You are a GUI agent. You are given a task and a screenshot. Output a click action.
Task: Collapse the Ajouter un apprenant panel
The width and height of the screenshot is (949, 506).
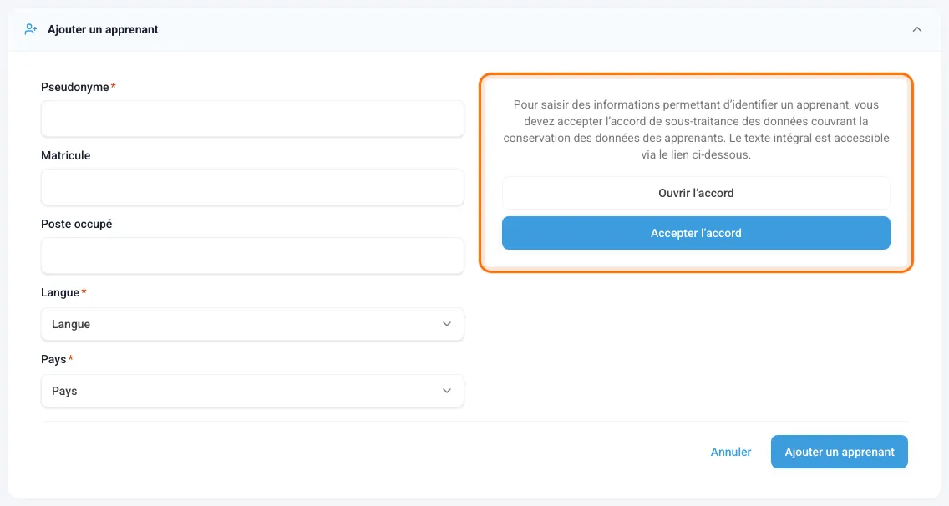pyautogui.click(x=917, y=29)
